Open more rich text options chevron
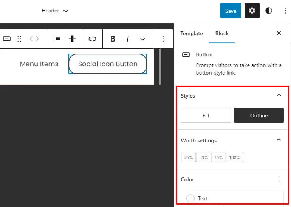 (x=142, y=39)
